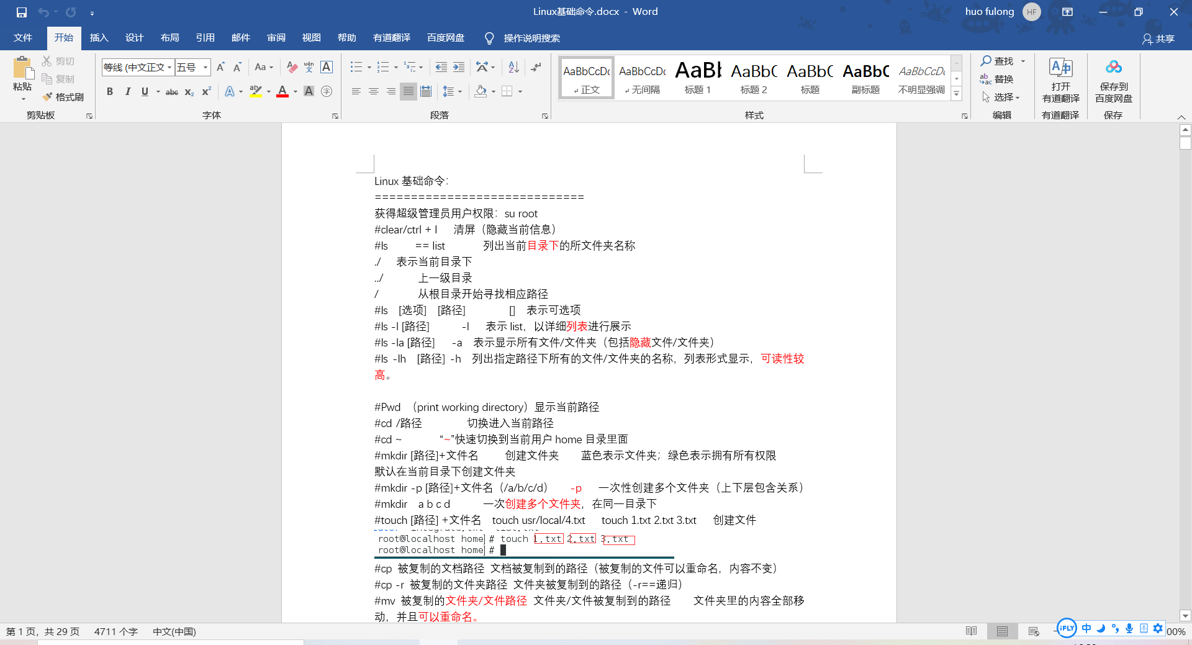The width and height of the screenshot is (1192, 645).
Task: Toggle italic formatting
Action: click(x=128, y=91)
